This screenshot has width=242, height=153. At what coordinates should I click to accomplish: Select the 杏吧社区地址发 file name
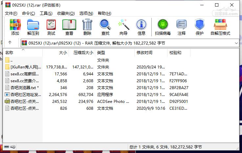26,94
